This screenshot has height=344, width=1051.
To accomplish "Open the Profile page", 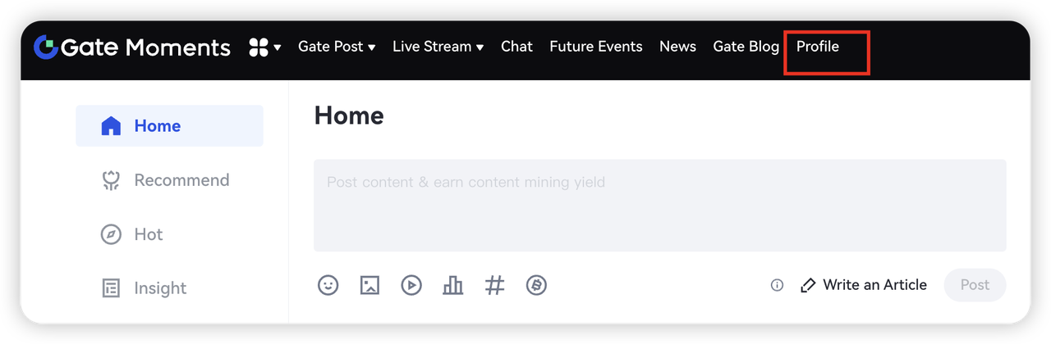I will coord(818,47).
